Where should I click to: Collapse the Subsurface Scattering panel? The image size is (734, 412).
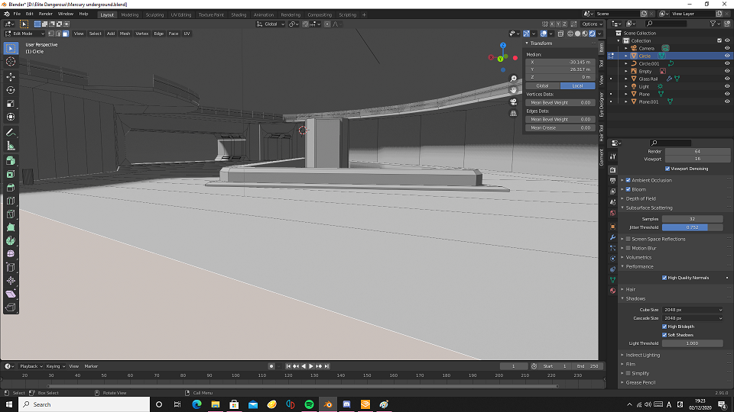(649, 208)
